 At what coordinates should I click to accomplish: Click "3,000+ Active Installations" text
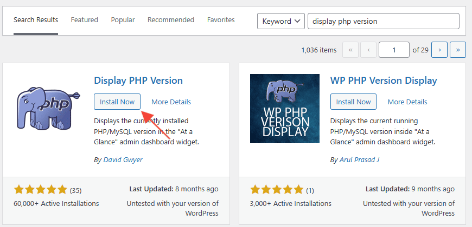pos(291,203)
